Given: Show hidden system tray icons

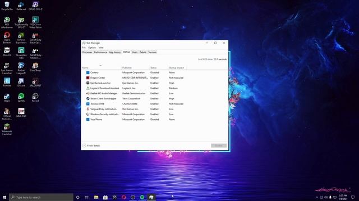Looking at the screenshot, I should pyautogui.click(x=317, y=197).
